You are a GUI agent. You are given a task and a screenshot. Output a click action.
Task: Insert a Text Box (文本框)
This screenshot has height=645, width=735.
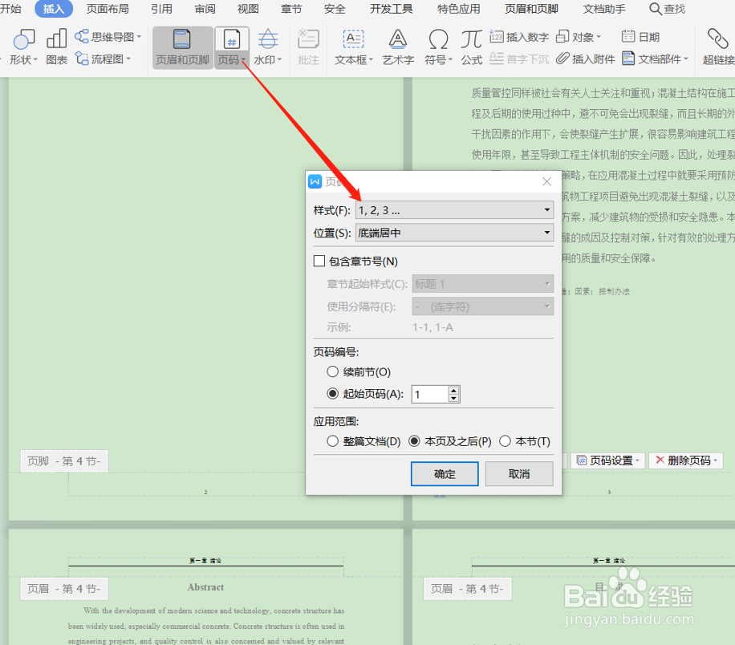pos(353,47)
